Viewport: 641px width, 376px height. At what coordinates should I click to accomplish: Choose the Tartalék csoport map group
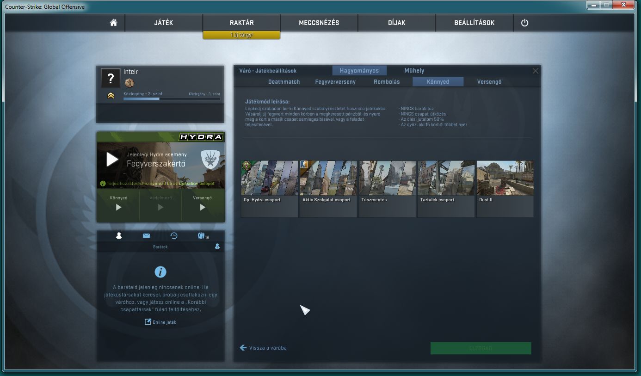[446, 189]
